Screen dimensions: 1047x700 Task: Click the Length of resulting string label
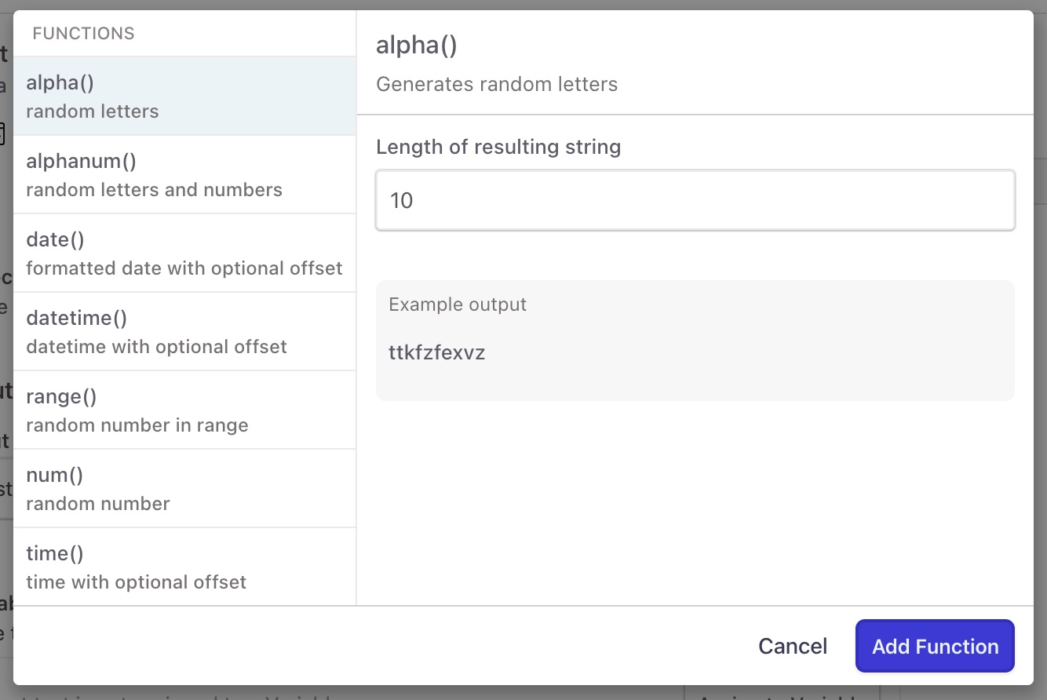click(498, 147)
